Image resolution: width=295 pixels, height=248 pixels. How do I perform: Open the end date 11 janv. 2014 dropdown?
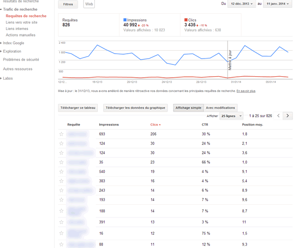point(277,4)
